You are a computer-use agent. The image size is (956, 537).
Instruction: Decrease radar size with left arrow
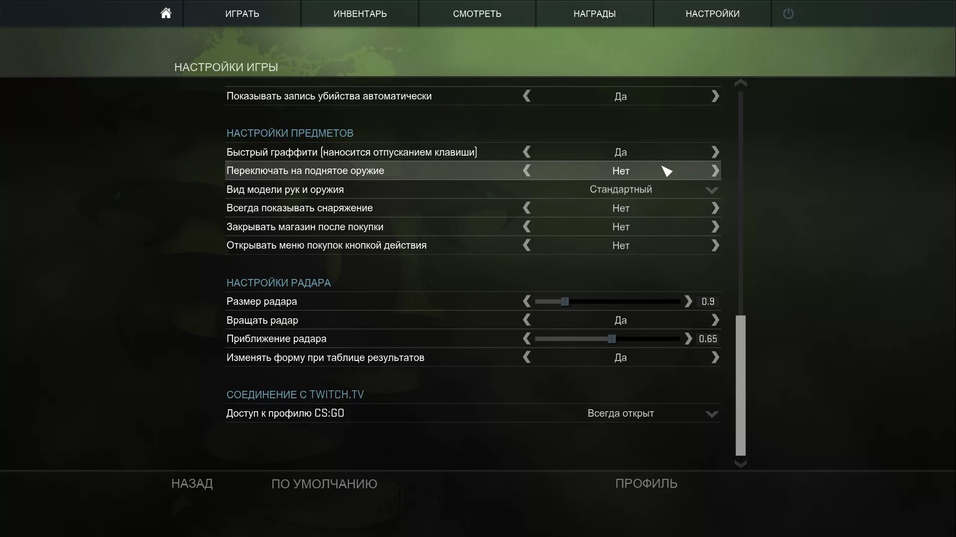(527, 301)
